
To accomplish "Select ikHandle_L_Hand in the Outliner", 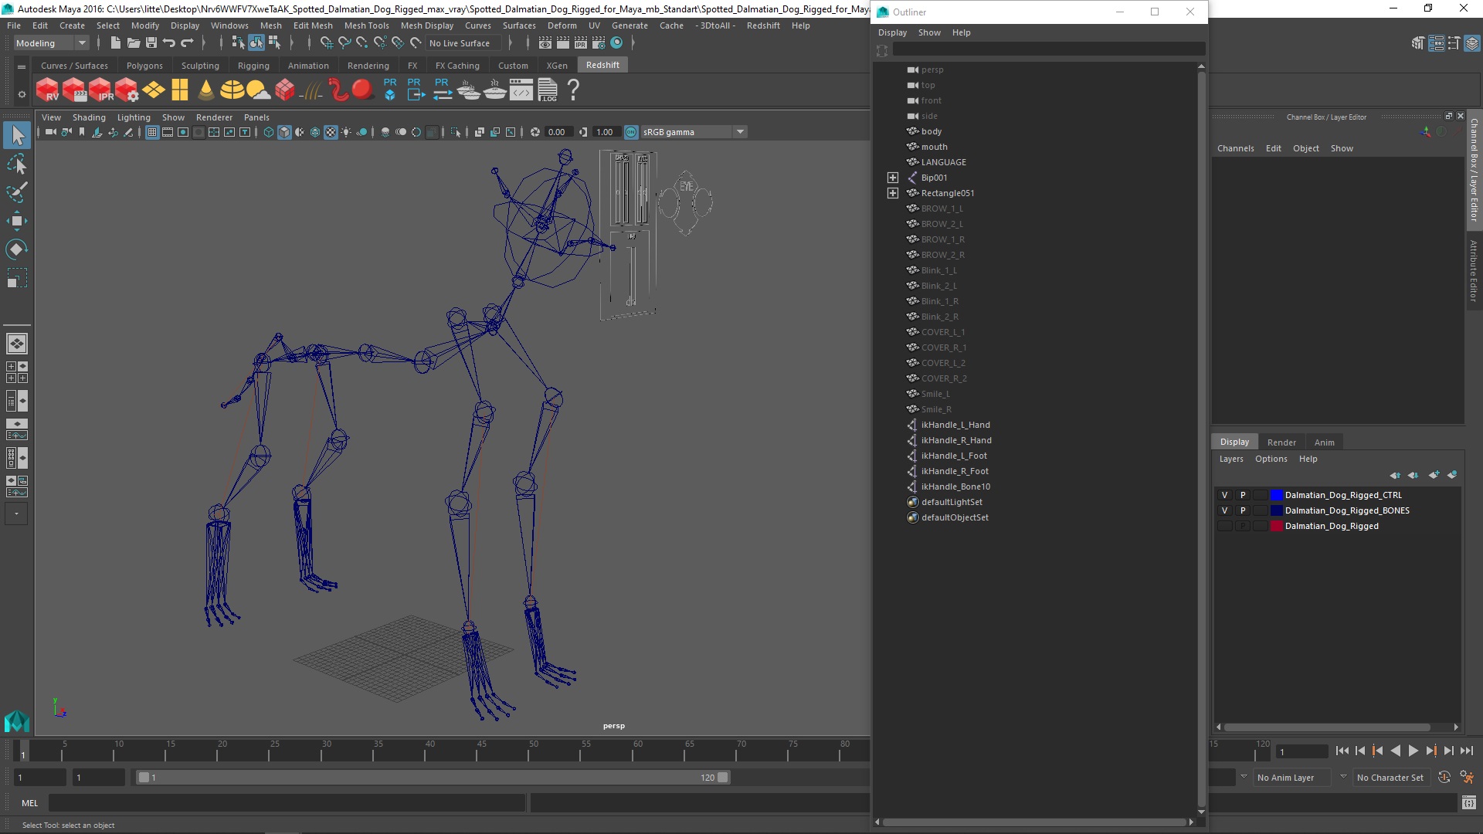I will 955,425.
